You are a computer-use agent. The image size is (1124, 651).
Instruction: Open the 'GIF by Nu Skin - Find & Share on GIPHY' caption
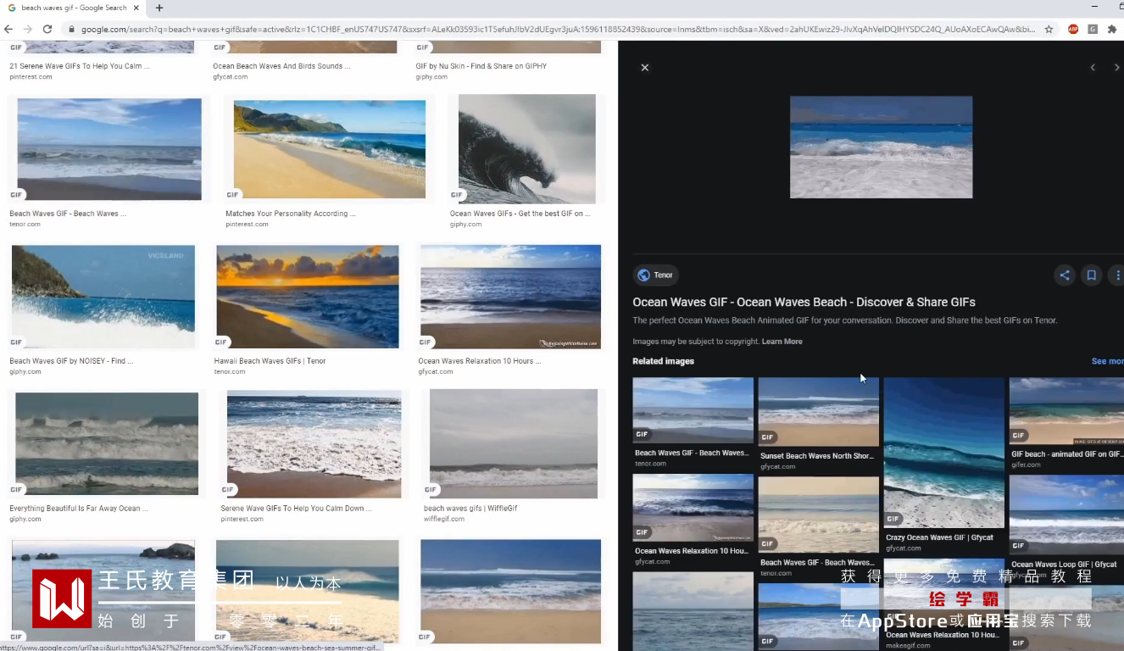pos(481,66)
